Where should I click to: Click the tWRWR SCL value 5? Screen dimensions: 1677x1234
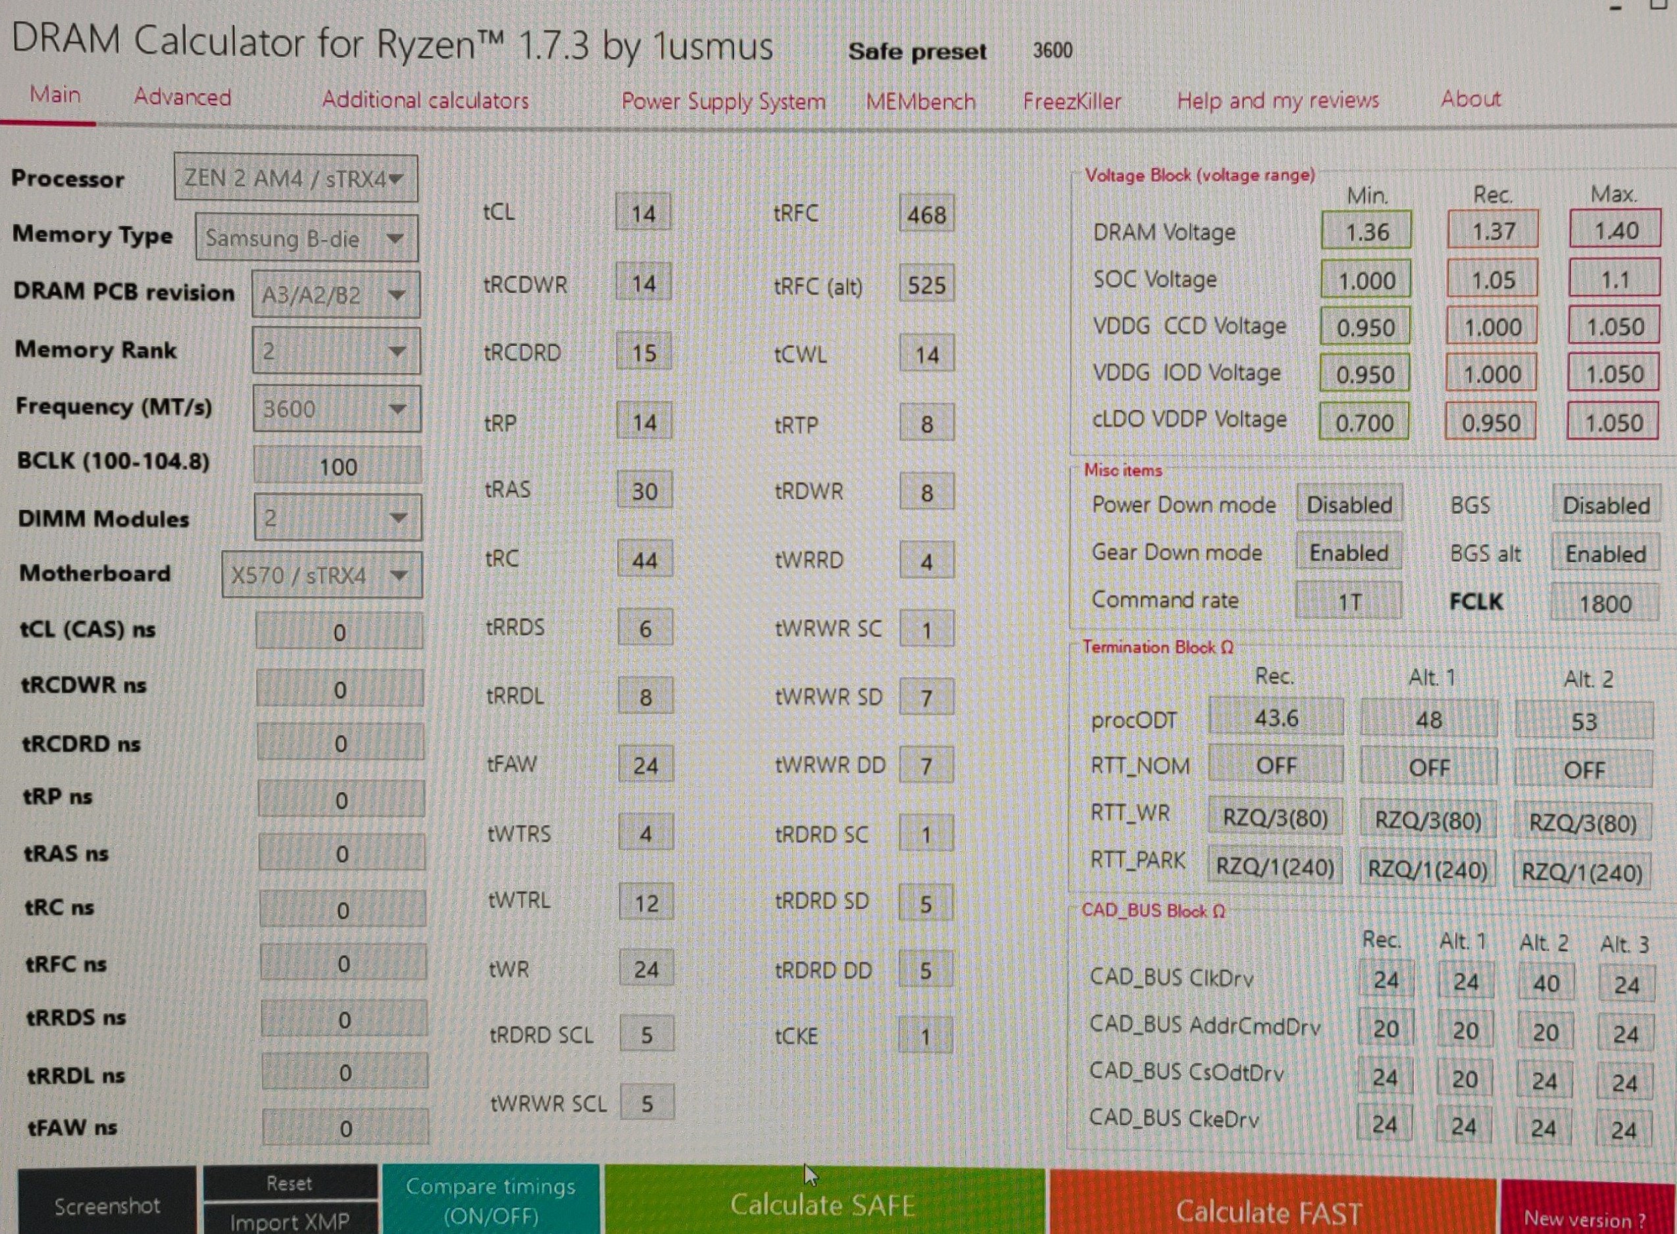click(647, 1102)
